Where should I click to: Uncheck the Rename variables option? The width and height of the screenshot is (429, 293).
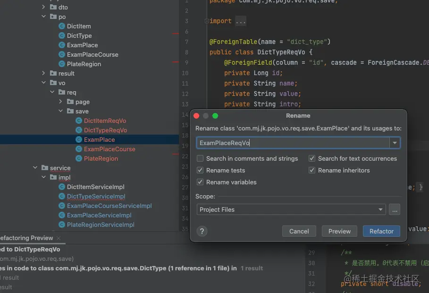pos(200,182)
